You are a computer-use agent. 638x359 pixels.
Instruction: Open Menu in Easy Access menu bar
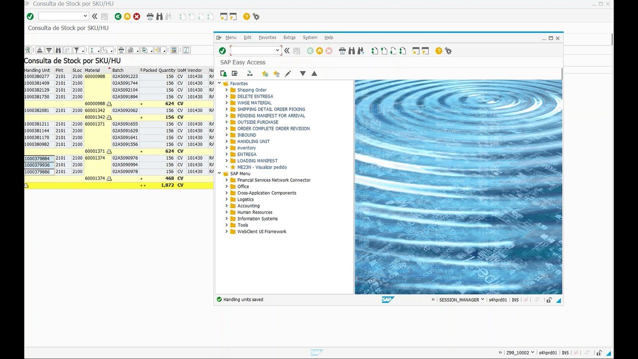[x=231, y=37]
